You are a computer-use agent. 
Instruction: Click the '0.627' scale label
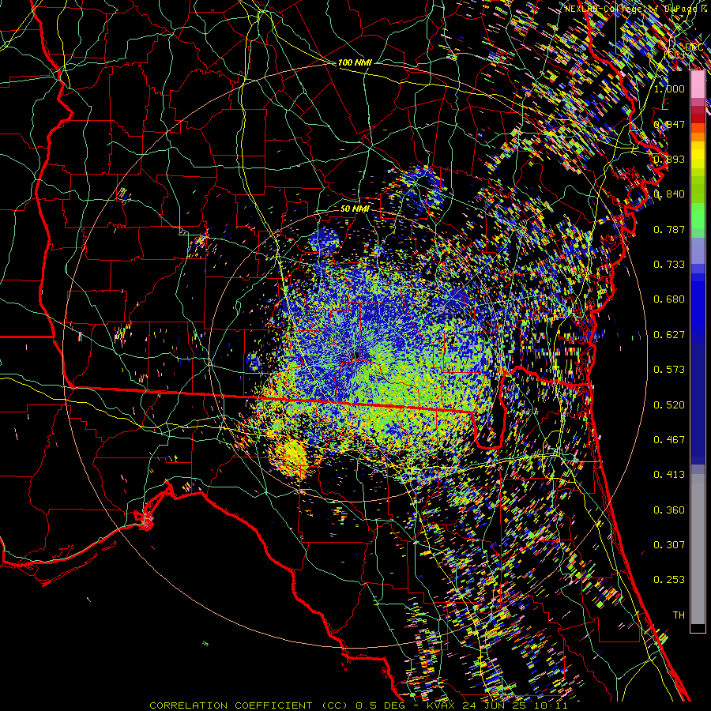click(x=669, y=335)
